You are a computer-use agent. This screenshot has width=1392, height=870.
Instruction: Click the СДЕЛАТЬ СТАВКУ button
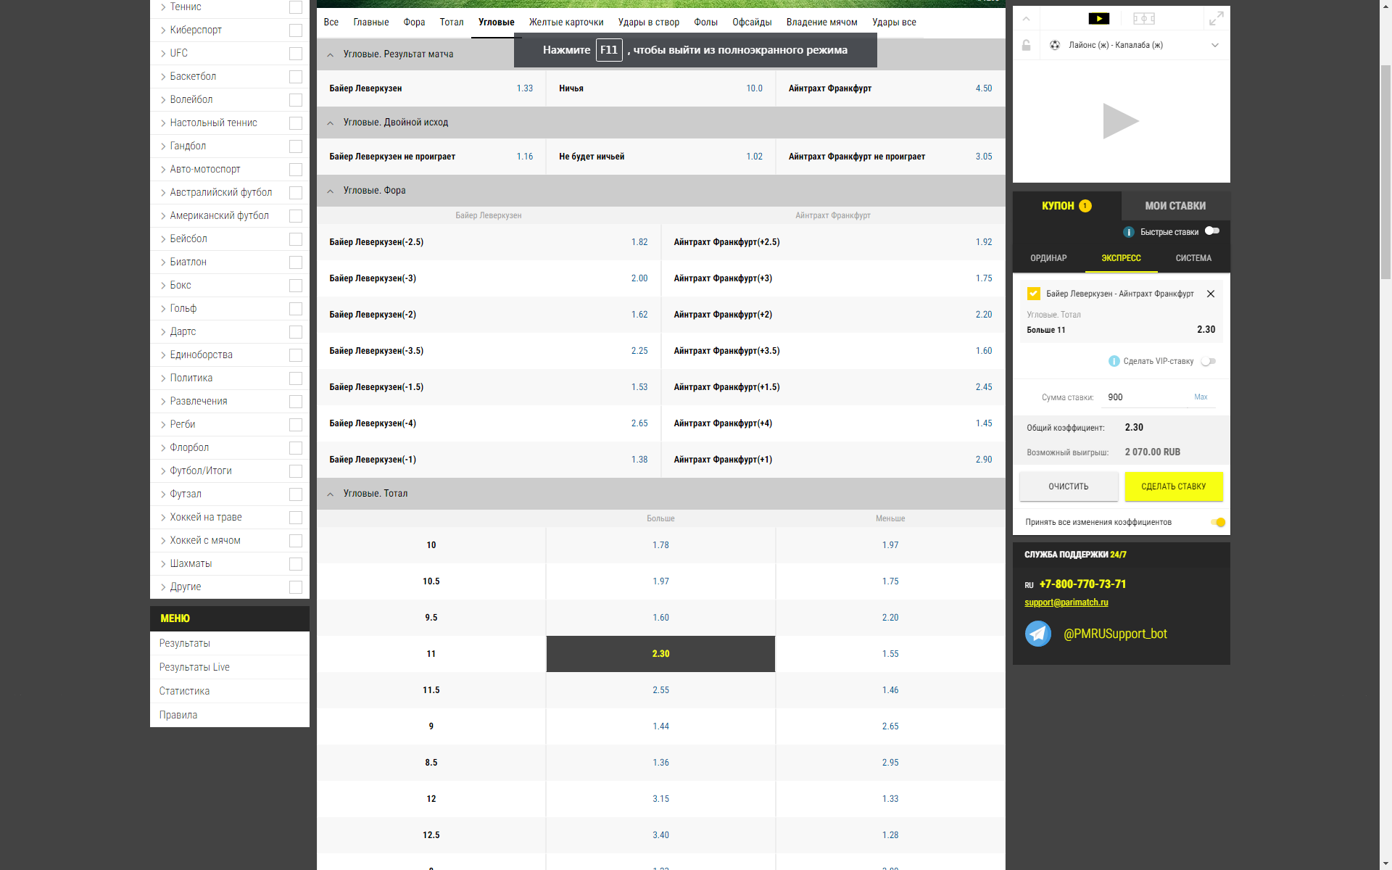1174,486
